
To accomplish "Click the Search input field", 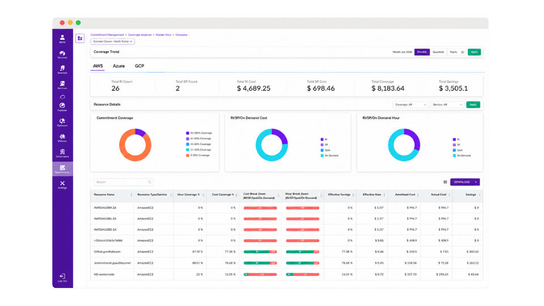I will pyautogui.click(x=124, y=182).
